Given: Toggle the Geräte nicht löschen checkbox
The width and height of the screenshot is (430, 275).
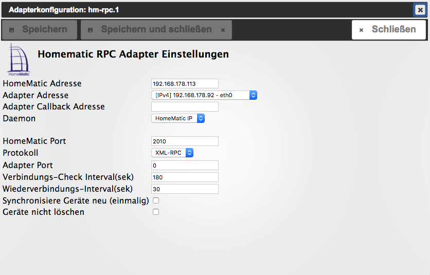Looking at the screenshot, I should pyautogui.click(x=156, y=212).
